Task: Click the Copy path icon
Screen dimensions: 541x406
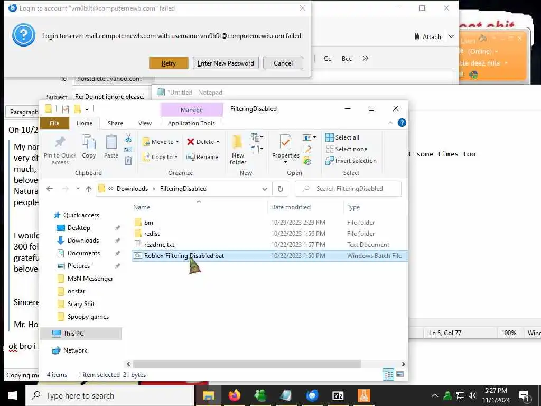Action: (x=128, y=150)
